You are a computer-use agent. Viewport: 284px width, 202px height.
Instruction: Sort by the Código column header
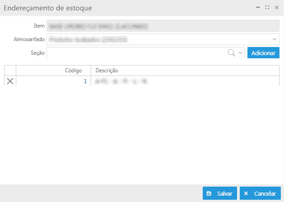(x=54, y=70)
